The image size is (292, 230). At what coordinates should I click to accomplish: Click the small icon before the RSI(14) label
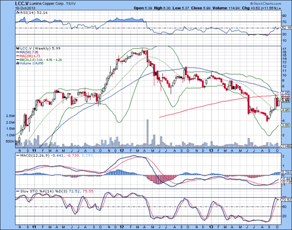[18, 13]
